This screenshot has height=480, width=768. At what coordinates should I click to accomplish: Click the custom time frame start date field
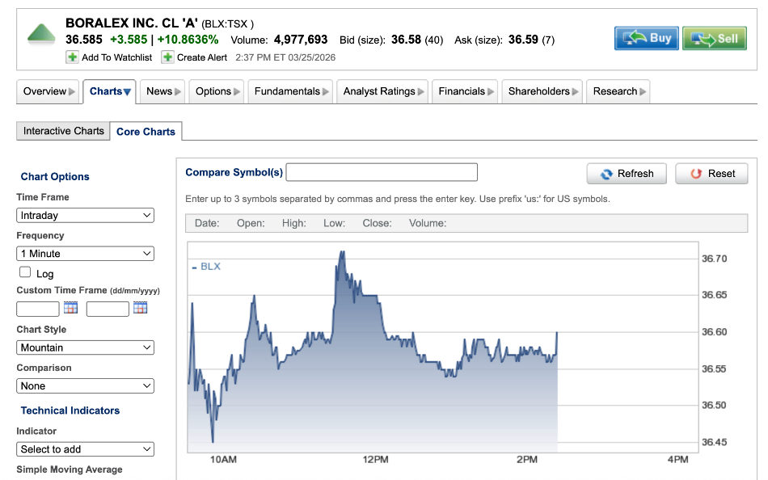tap(38, 309)
